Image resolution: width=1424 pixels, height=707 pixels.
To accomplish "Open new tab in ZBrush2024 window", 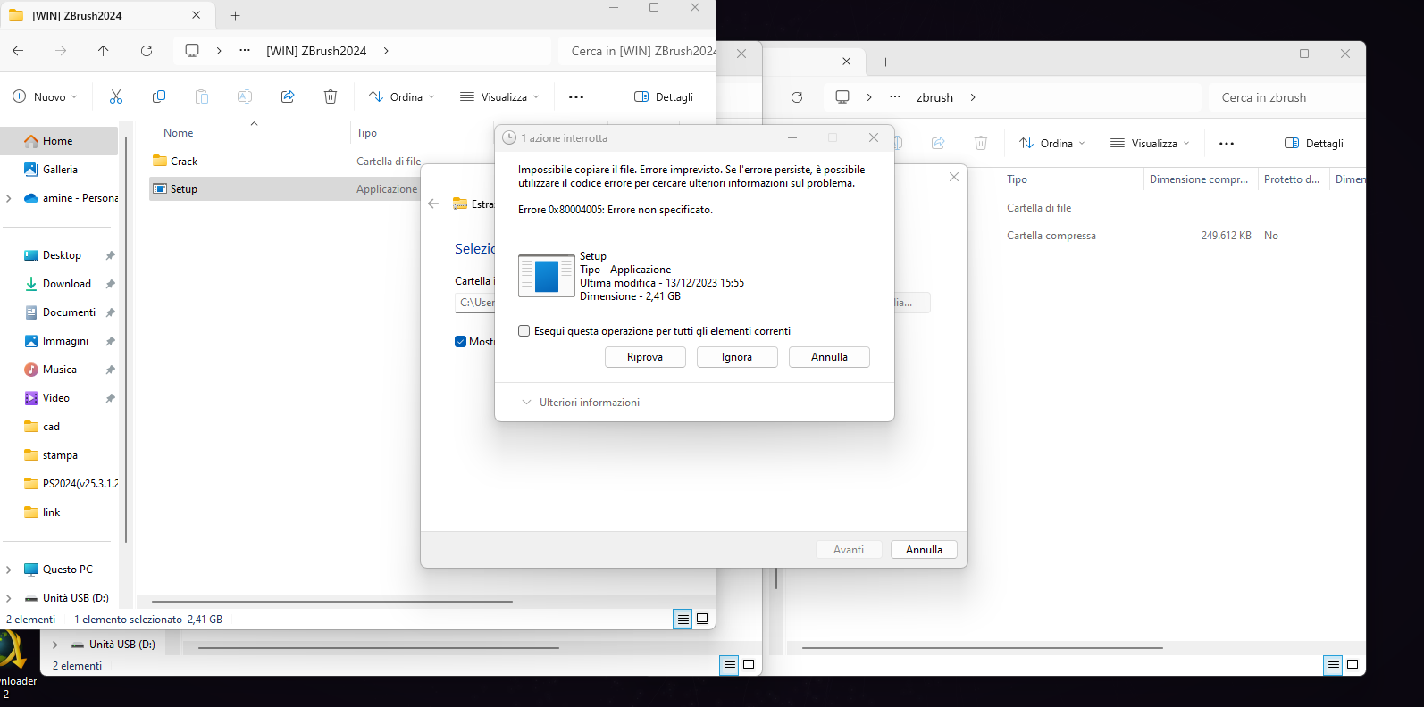I will click(x=236, y=15).
